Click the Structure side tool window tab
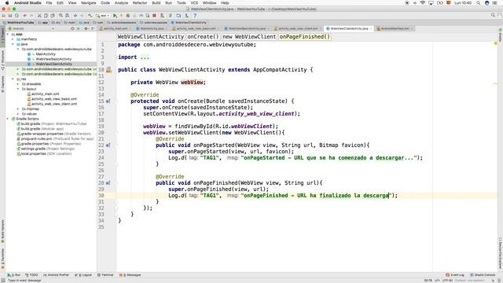The height and width of the screenshot is (283, 503). click(2, 61)
